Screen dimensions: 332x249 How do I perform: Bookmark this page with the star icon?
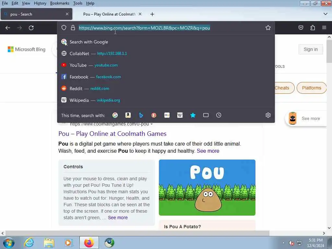coord(268,28)
